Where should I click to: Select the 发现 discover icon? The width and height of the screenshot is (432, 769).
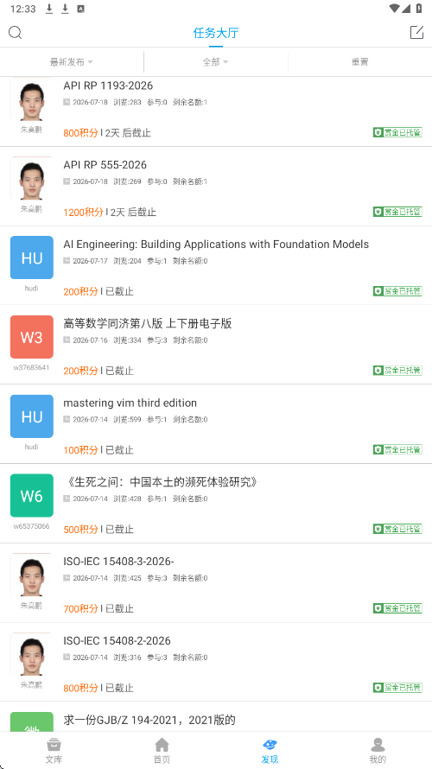[x=270, y=746]
